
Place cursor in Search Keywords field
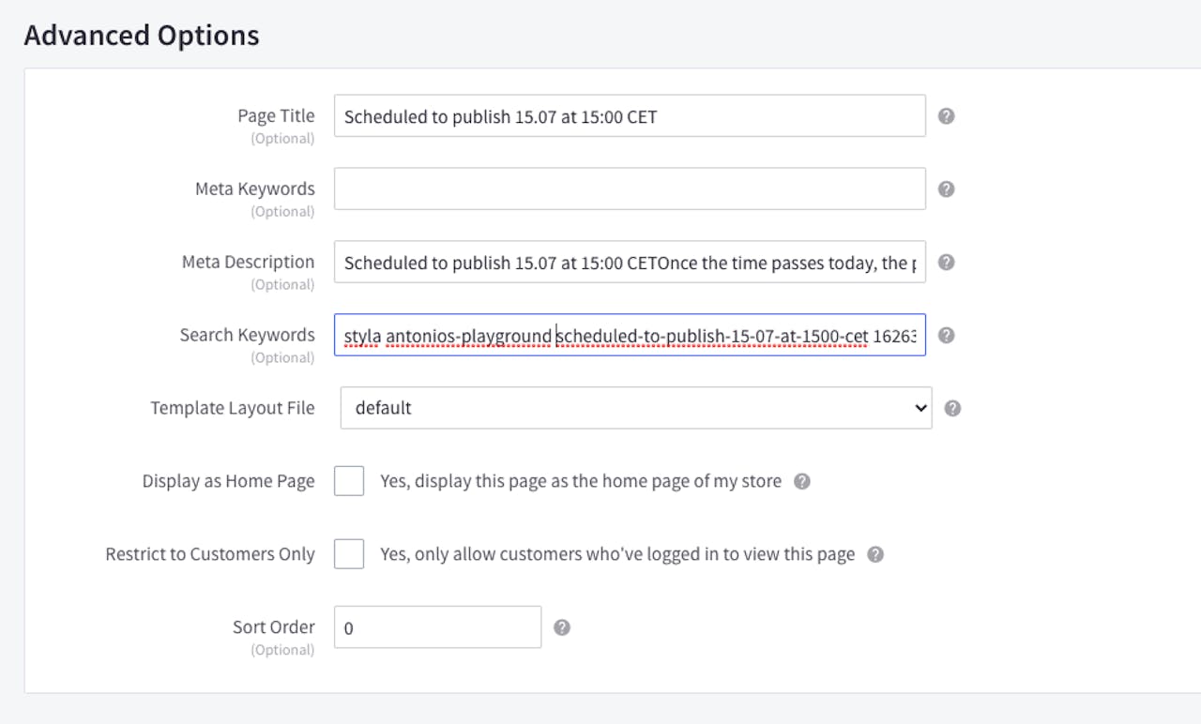pyautogui.click(x=629, y=335)
